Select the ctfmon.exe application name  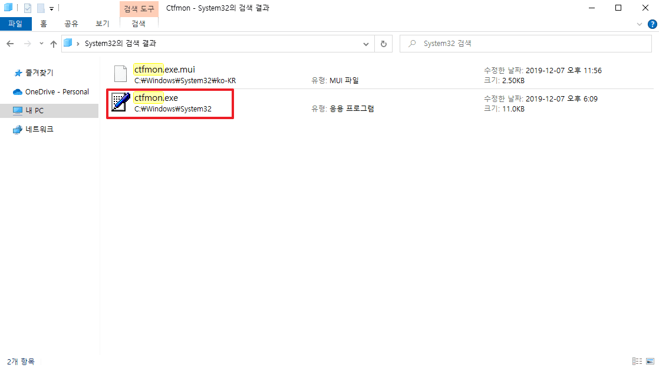(x=156, y=97)
